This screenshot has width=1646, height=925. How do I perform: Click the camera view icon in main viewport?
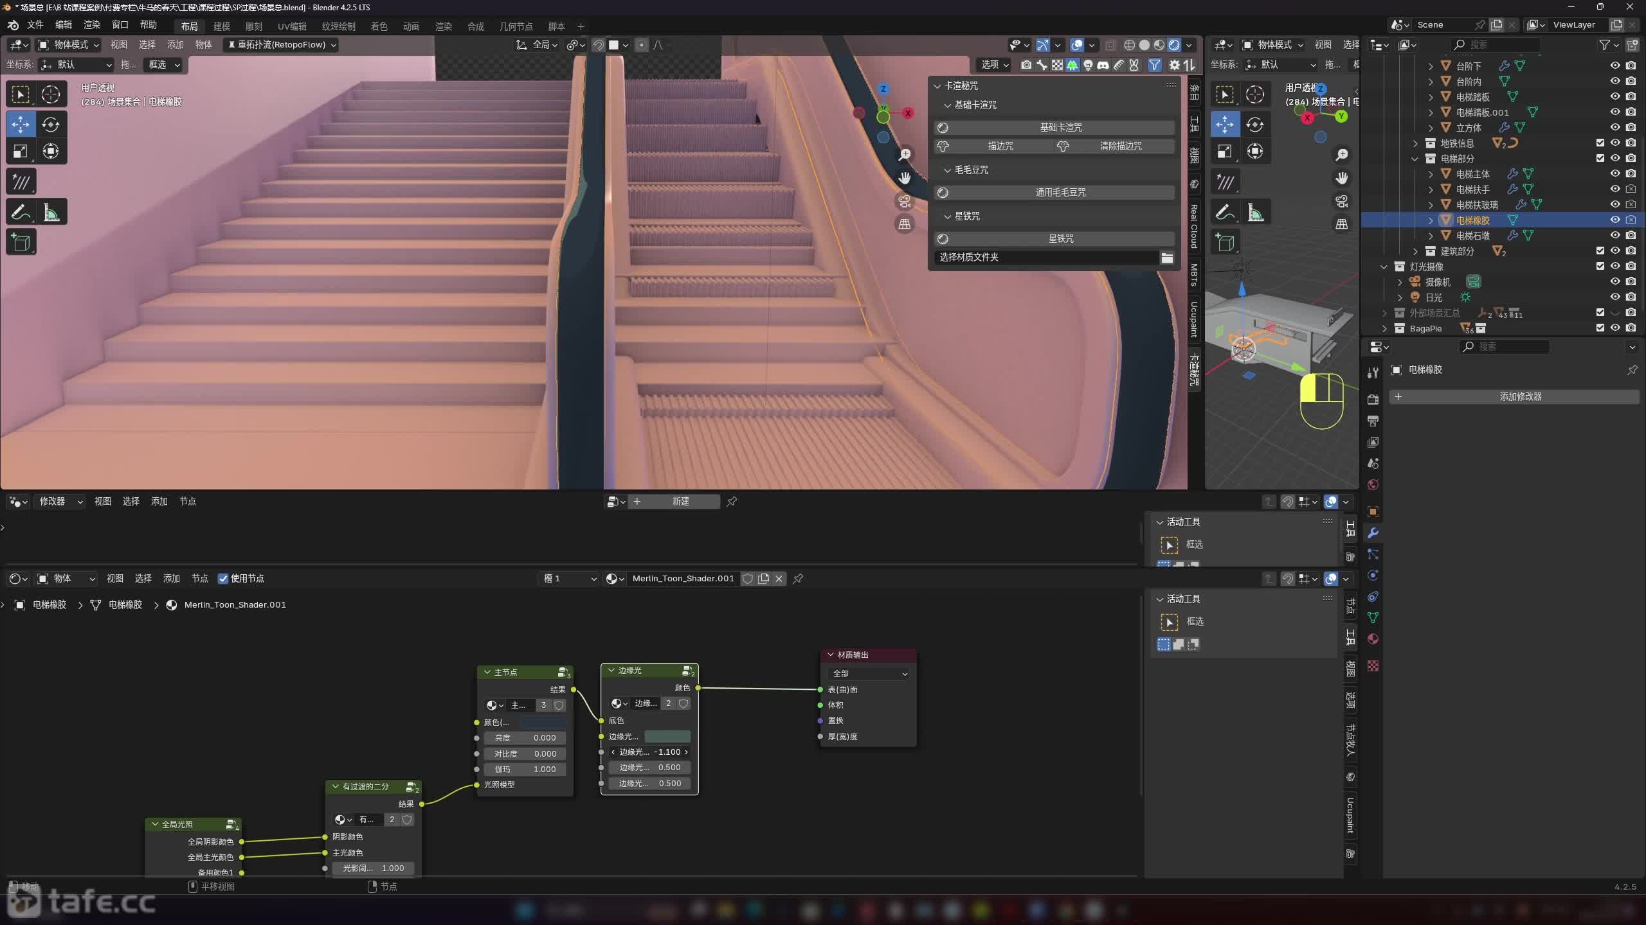(x=904, y=201)
